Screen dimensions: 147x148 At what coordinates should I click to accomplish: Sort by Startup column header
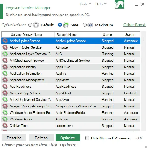132,35
